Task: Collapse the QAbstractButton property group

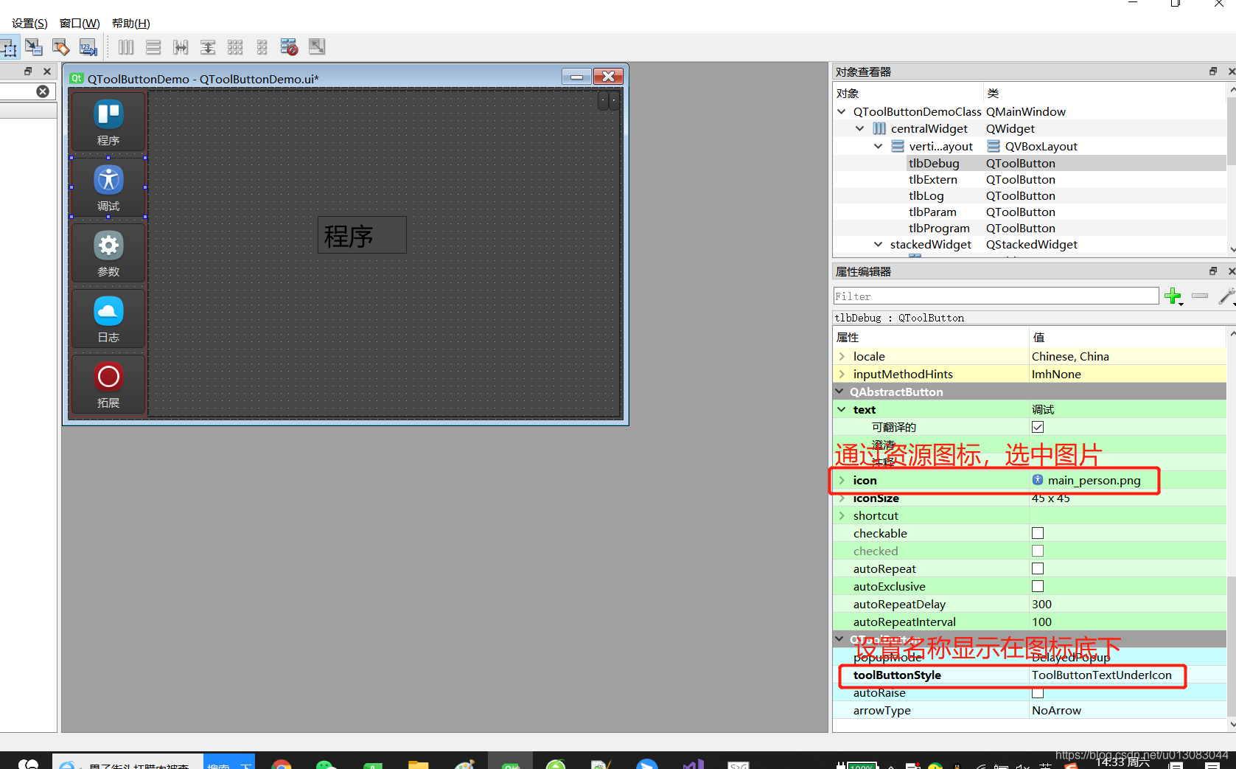Action: coord(839,392)
